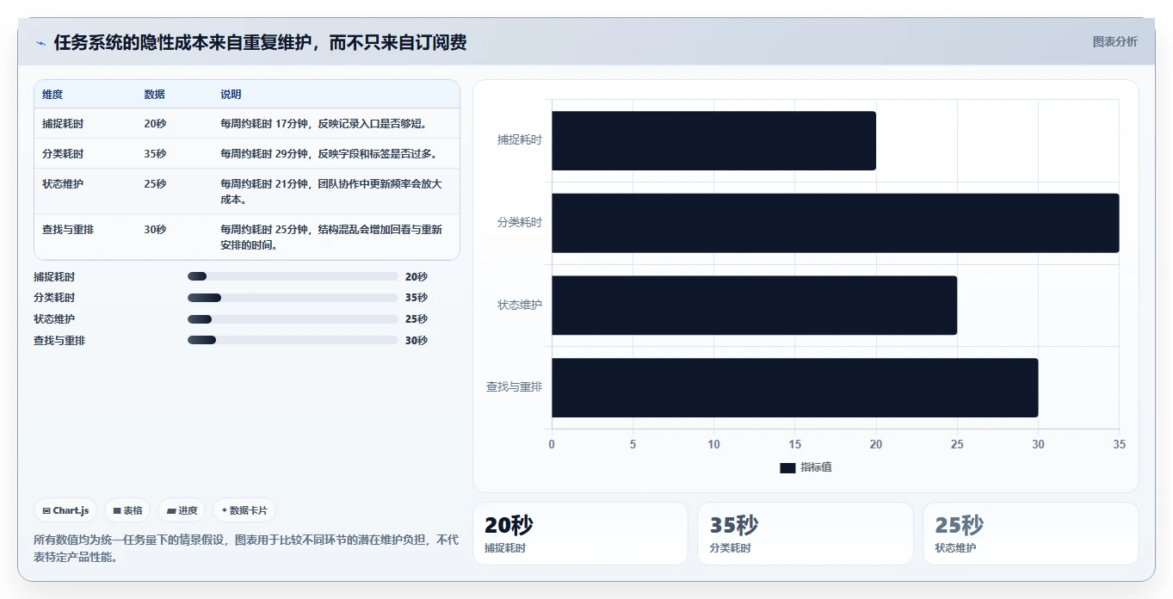Click the 图表分析 label in the header
Image resolution: width=1173 pixels, height=599 pixels.
[1114, 41]
